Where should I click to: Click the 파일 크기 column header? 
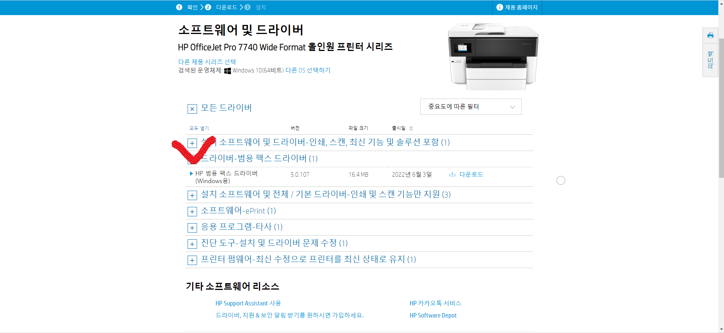click(x=358, y=128)
